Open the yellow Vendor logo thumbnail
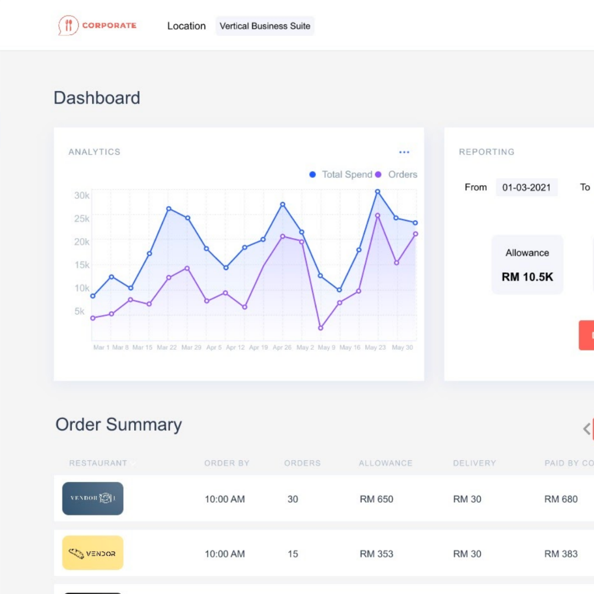The width and height of the screenshot is (594, 594). (x=93, y=553)
